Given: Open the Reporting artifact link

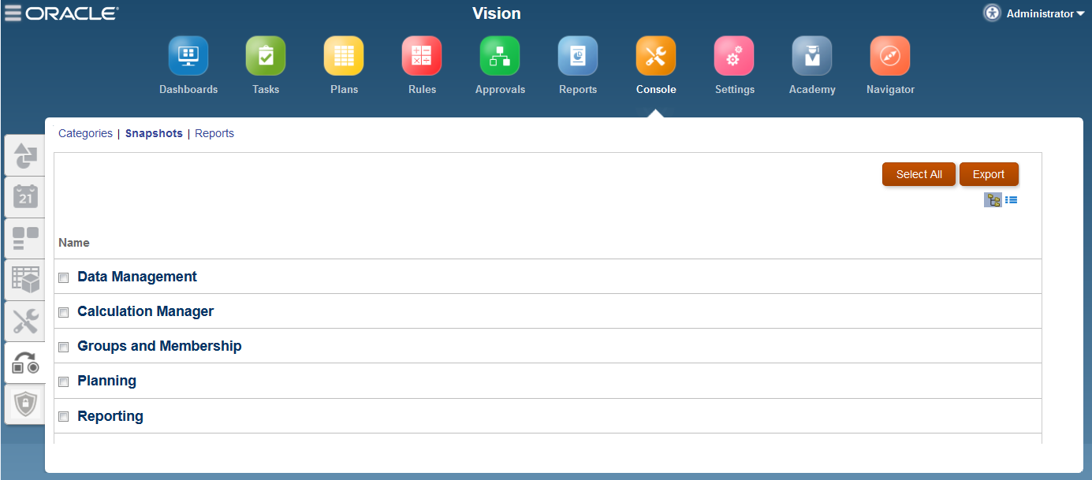Looking at the screenshot, I should point(110,416).
